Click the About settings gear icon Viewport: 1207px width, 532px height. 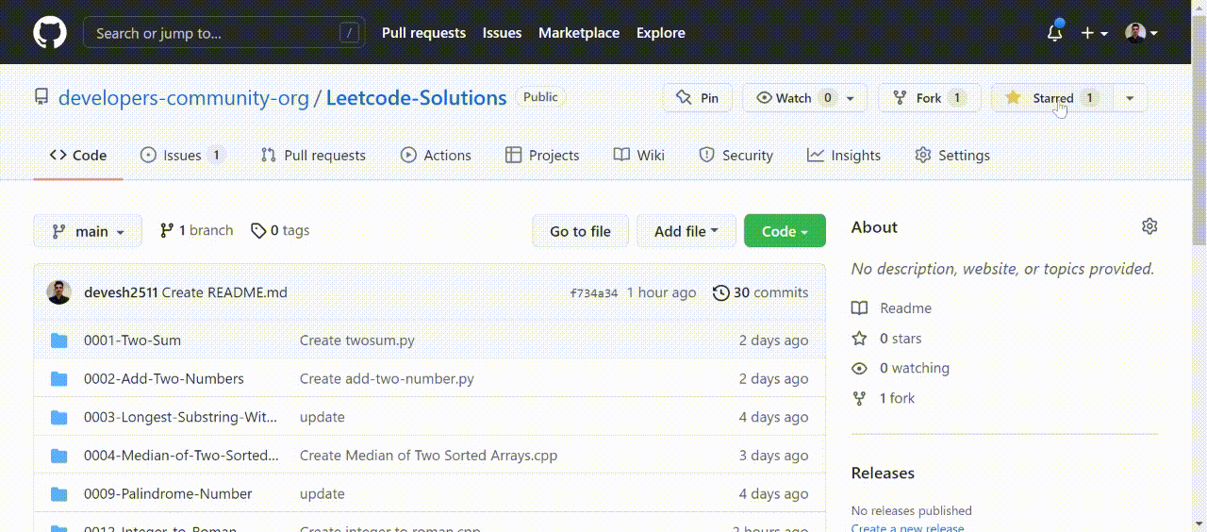[1149, 226]
